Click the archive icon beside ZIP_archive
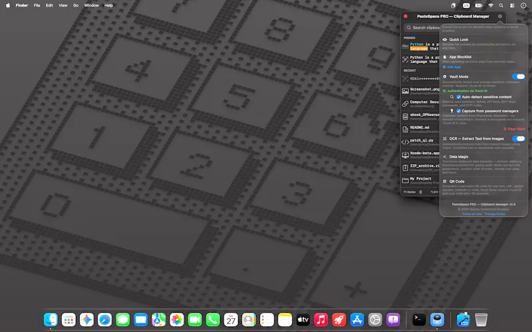This screenshot has height=332, width=532. pyautogui.click(x=405, y=168)
